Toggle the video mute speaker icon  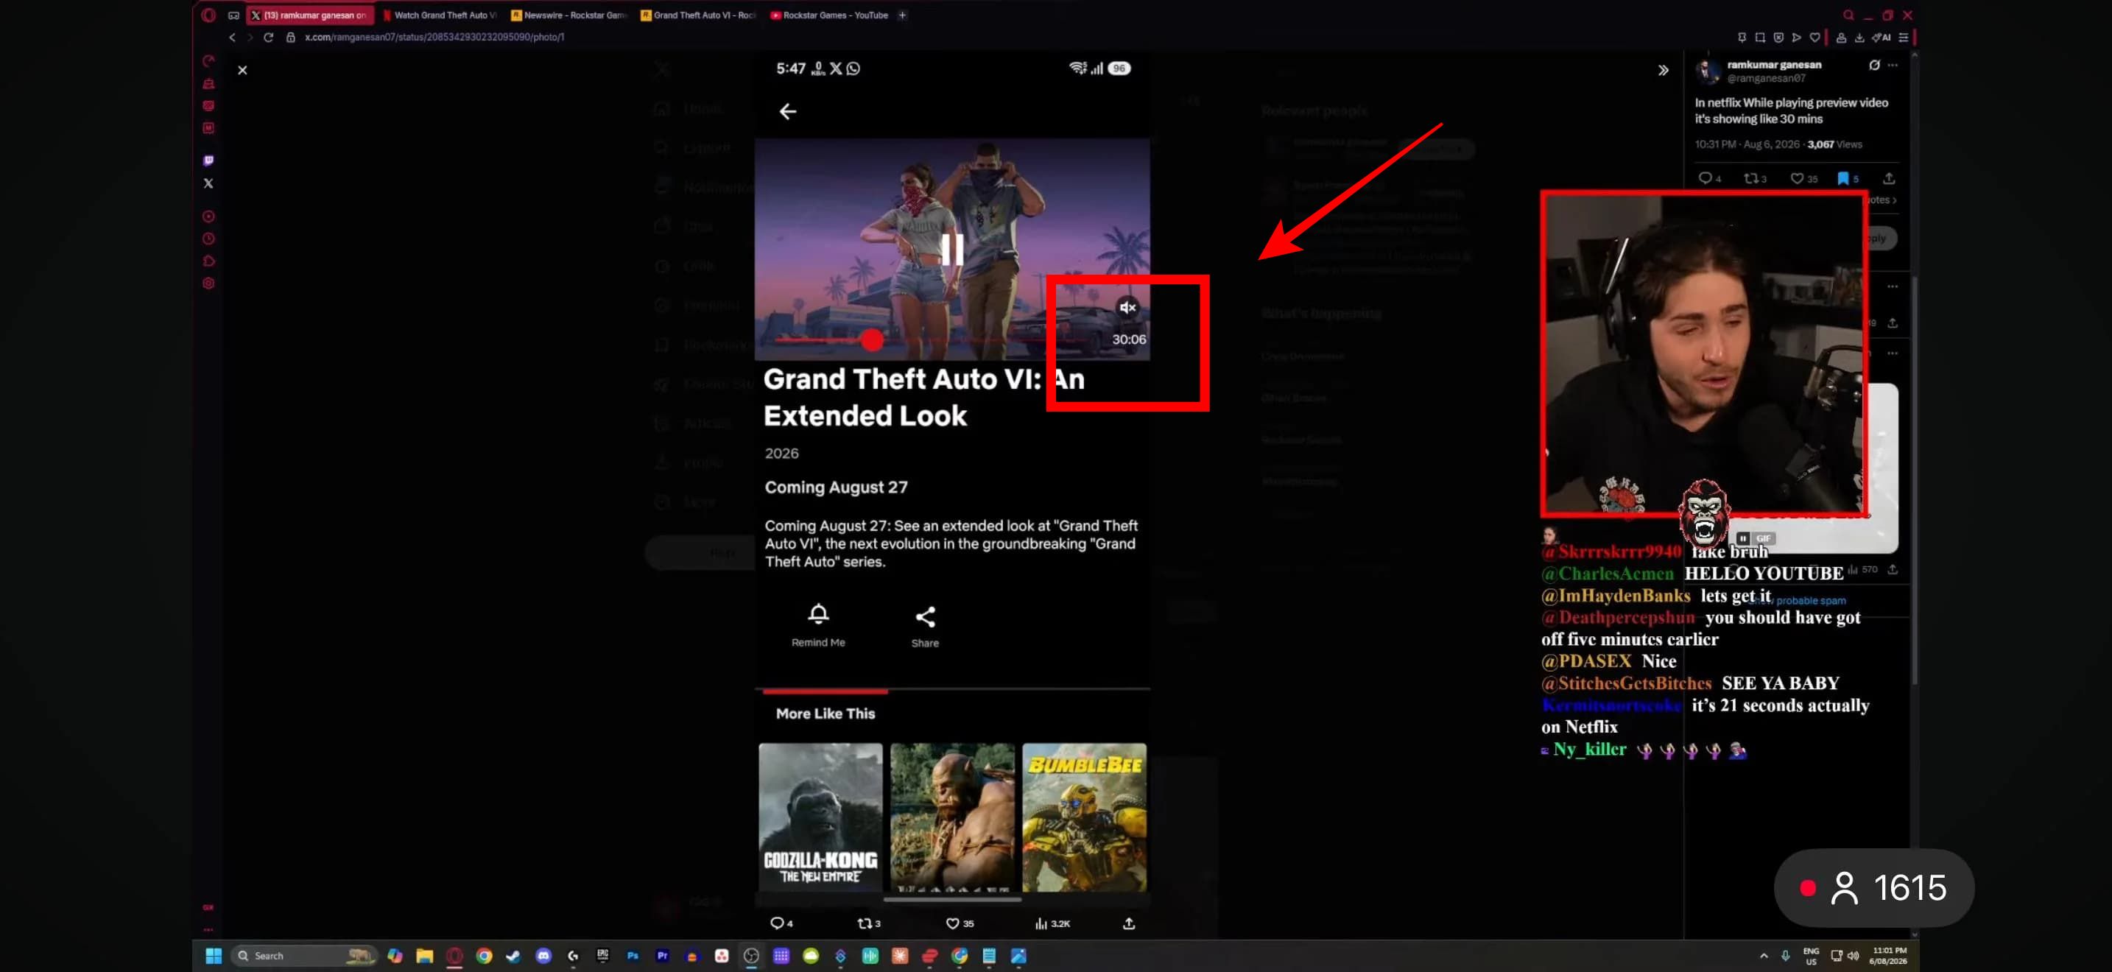(x=1128, y=307)
